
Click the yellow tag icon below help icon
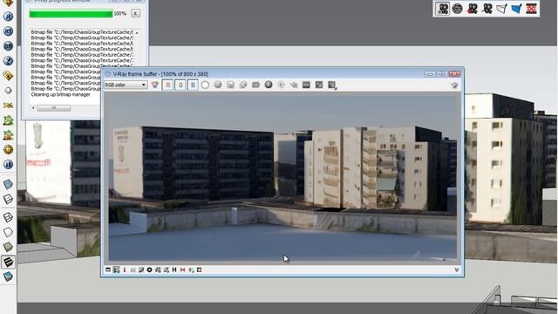tap(8, 76)
